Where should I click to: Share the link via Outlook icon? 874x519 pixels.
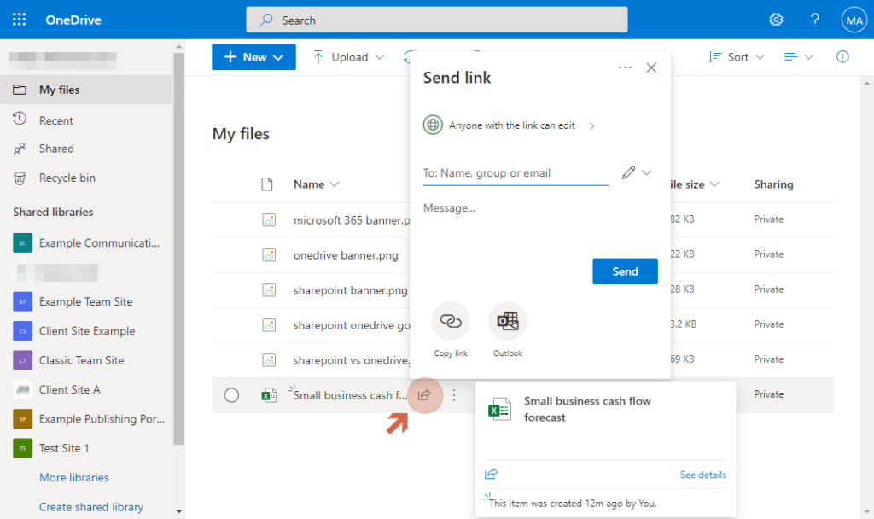pyautogui.click(x=508, y=321)
